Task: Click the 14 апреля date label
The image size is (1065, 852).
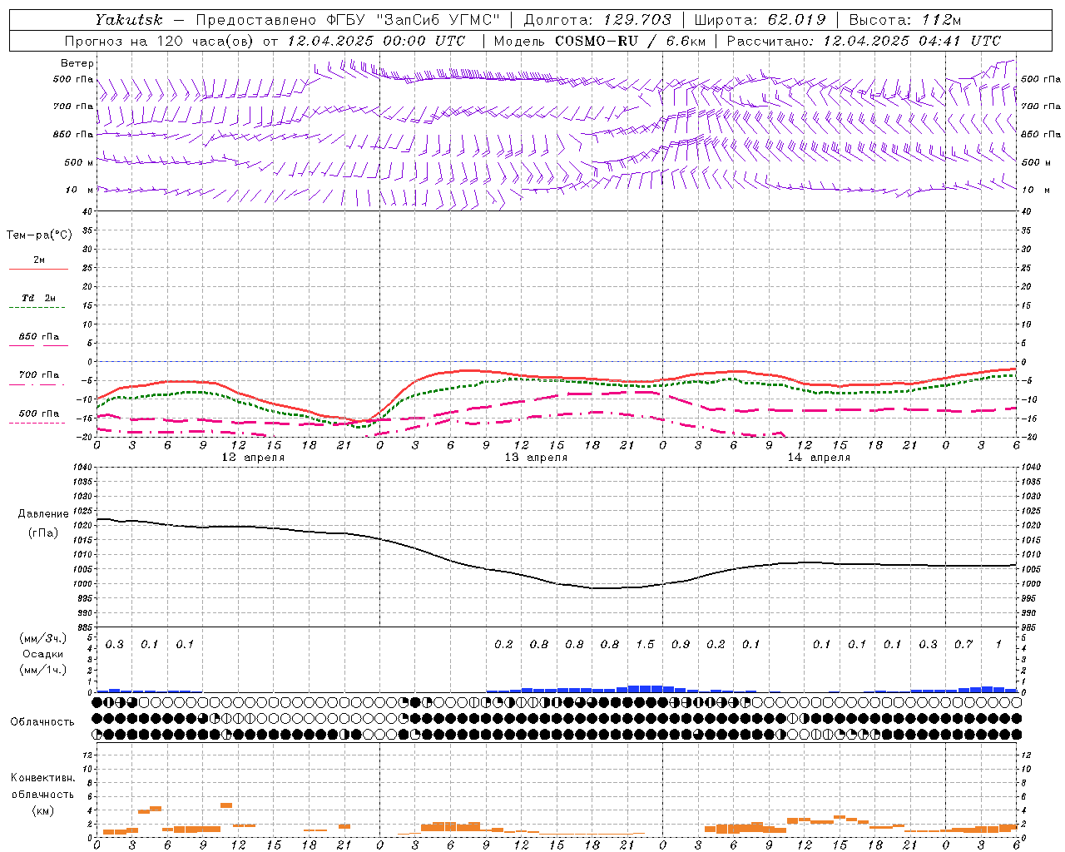Action: click(819, 458)
